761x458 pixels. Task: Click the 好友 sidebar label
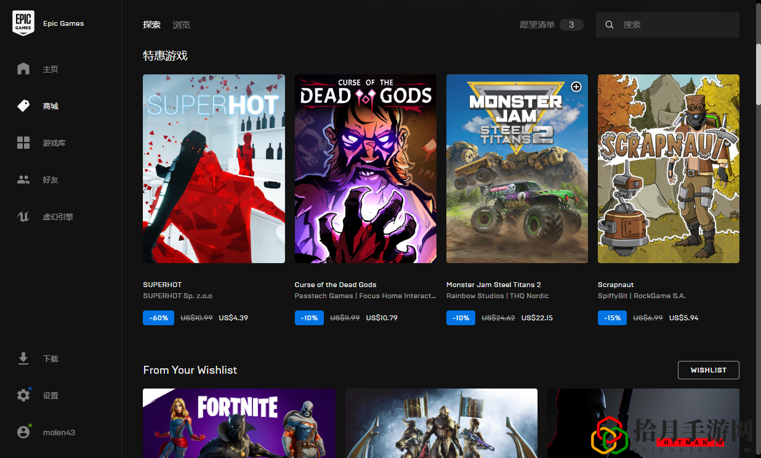(x=50, y=180)
